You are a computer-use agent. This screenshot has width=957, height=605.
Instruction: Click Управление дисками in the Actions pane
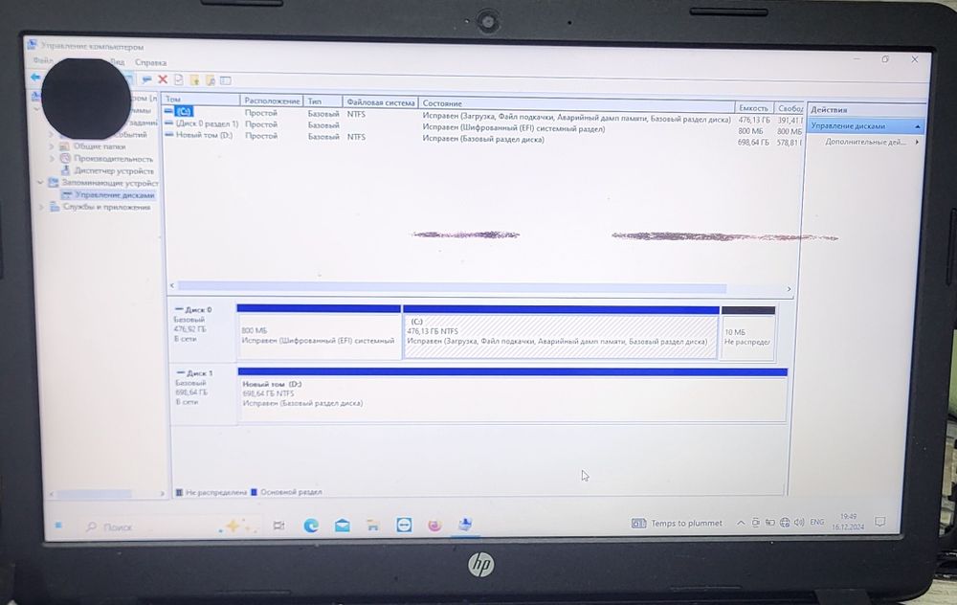pyautogui.click(x=865, y=125)
